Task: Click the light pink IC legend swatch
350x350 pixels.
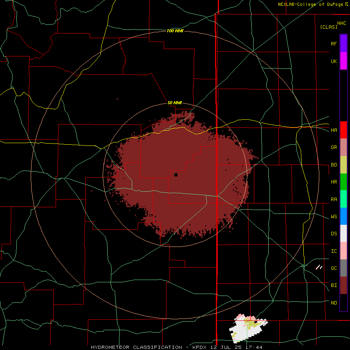Action: tap(343, 251)
